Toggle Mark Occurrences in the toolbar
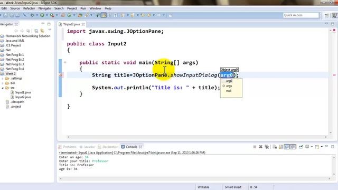 pyautogui.click(x=104, y=15)
